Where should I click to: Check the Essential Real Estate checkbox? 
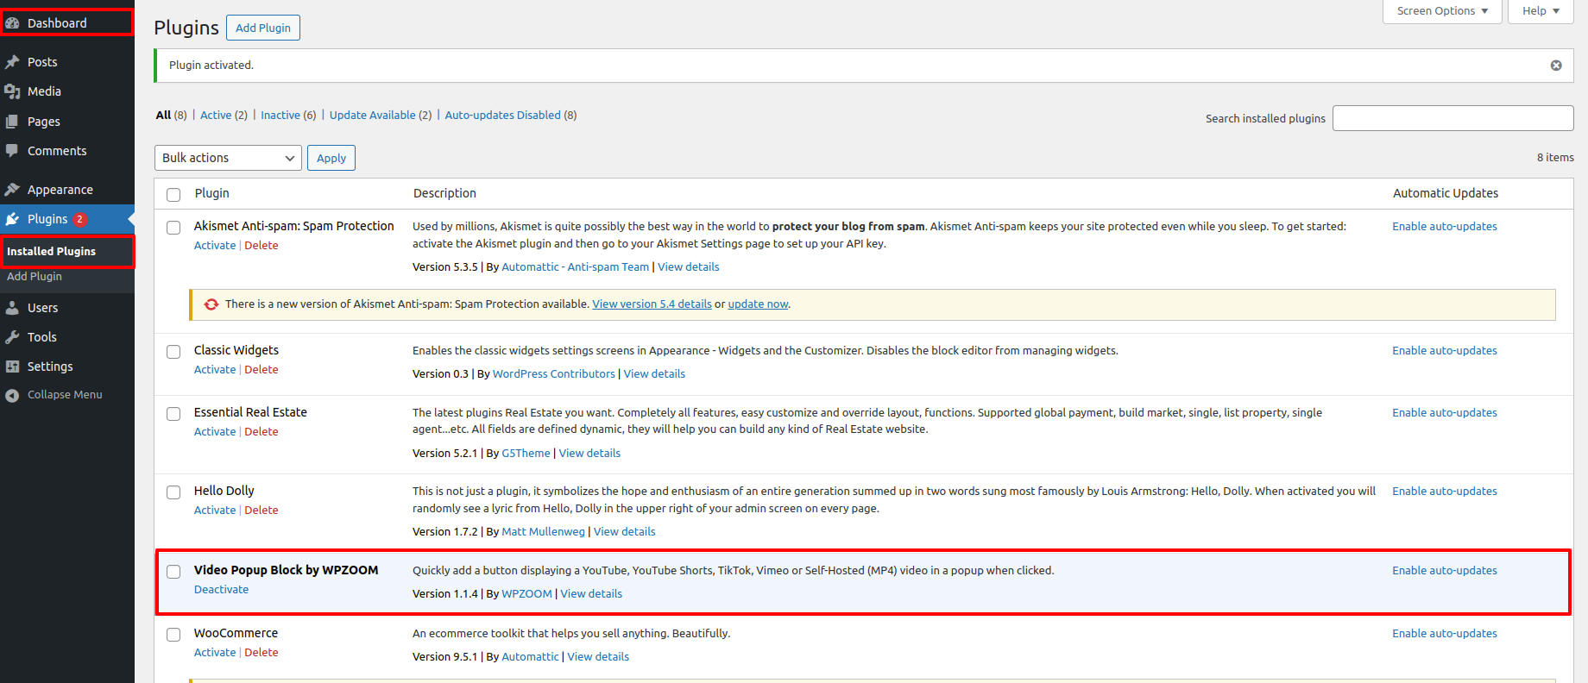click(173, 414)
